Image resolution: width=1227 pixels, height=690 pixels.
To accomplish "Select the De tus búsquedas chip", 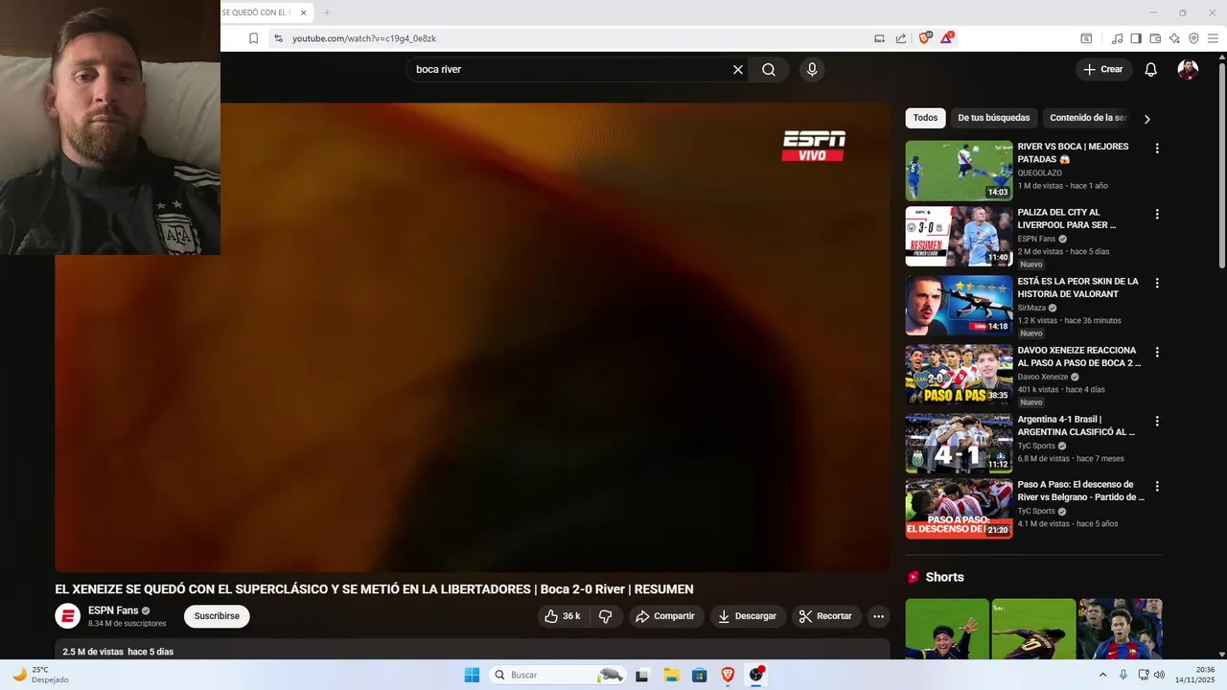I will click(x=993, y=118).
